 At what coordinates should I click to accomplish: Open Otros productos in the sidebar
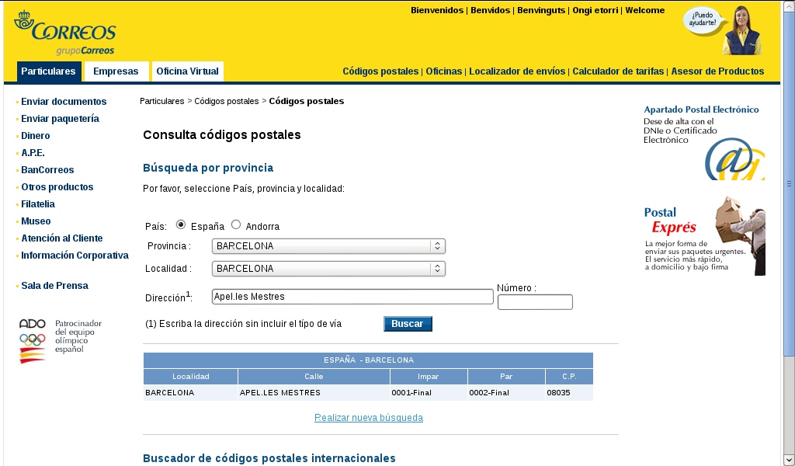click(57, 187)
